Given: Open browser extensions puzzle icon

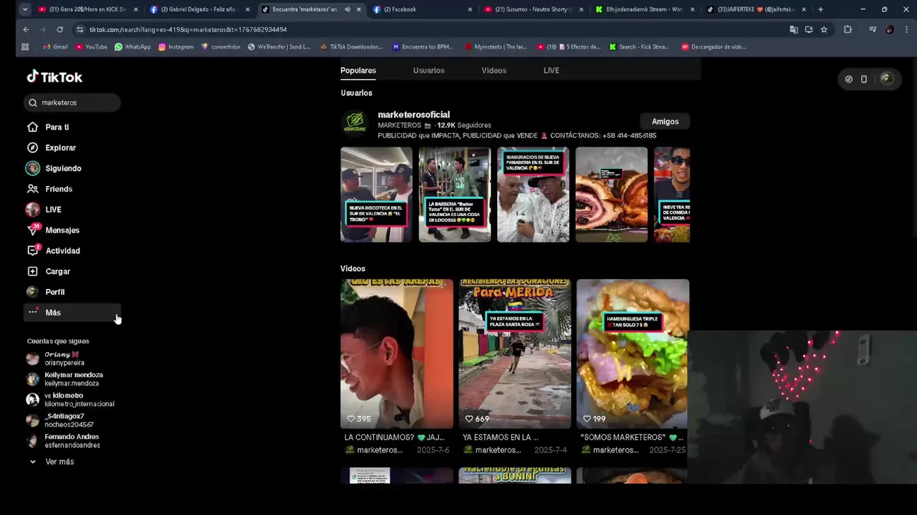Looking at the screenshot, I should 848,29.
